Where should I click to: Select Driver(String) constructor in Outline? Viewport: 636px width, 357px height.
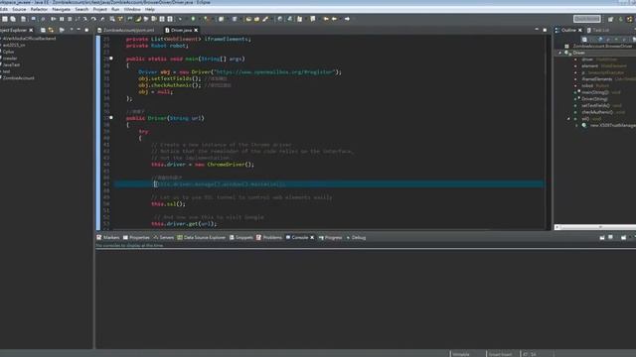point(594,99)
